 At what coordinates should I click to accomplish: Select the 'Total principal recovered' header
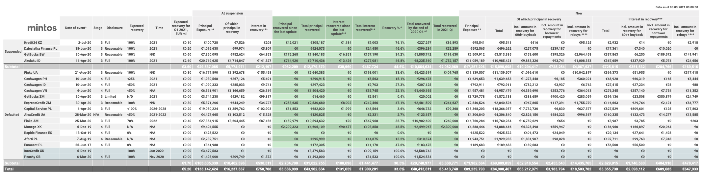tap(312, 28)
